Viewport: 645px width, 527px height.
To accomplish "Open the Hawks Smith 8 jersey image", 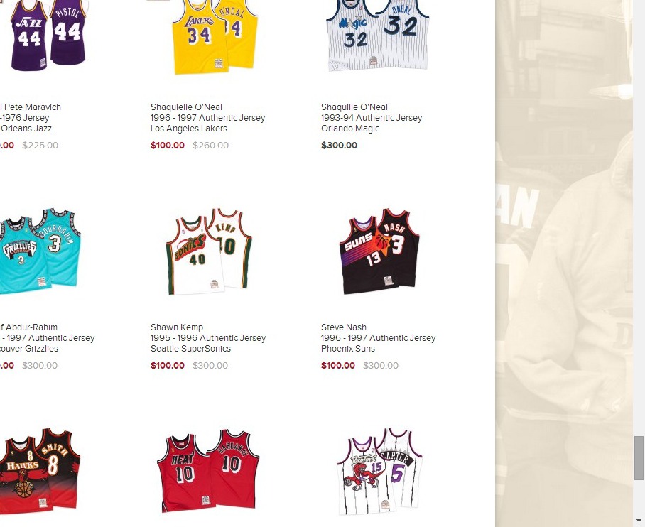I will click(40, 471).
